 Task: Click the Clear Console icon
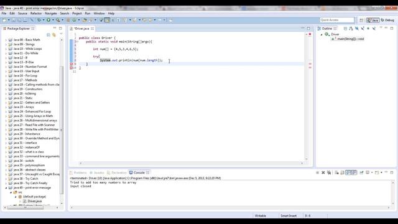tap(336, 173)
